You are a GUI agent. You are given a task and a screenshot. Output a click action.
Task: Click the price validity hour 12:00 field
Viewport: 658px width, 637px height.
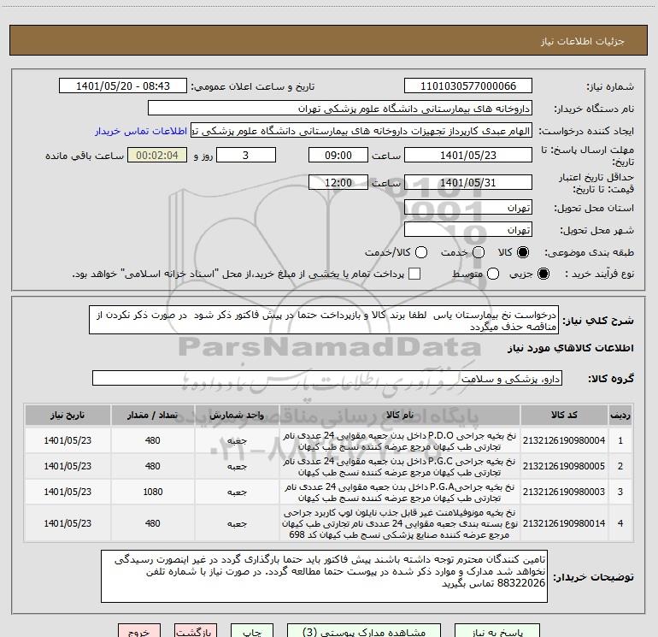pos(338,182)
